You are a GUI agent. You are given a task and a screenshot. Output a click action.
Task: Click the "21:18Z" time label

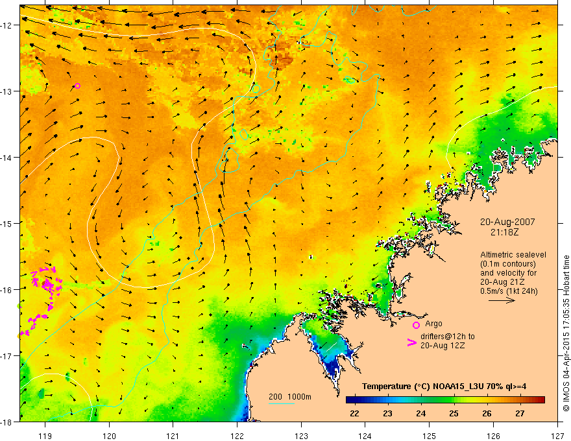504,232
